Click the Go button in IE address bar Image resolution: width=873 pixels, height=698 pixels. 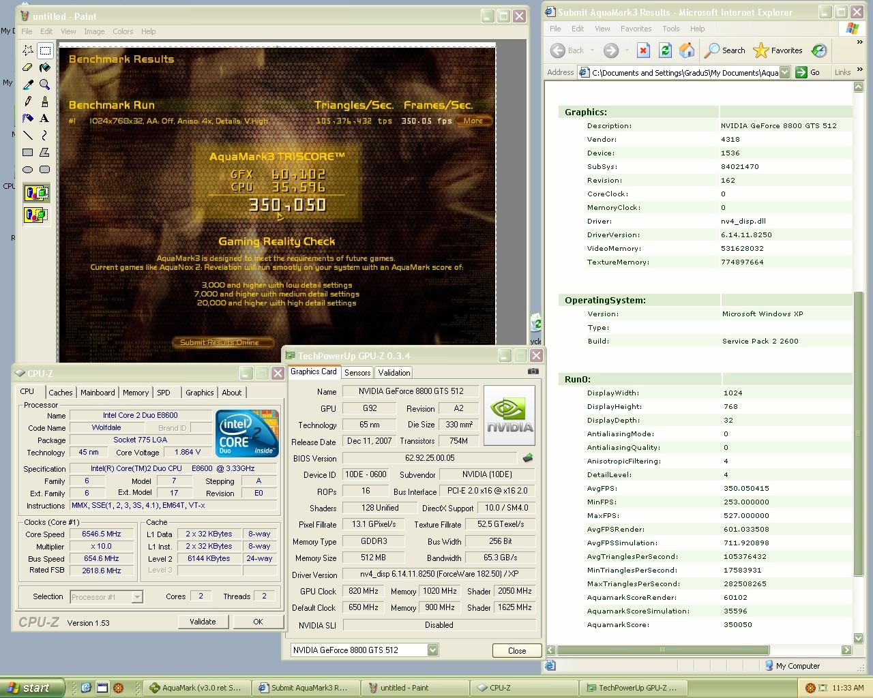tap(808, 72)
